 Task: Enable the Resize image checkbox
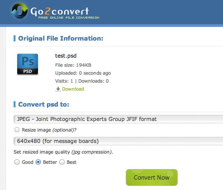click(x=17, y=130)
